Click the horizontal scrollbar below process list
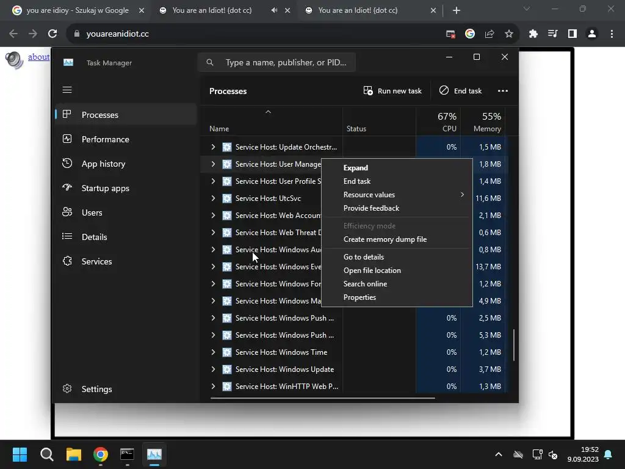This screenshot has width=625, height=469. pyautogui.click(x=322, y=398)
